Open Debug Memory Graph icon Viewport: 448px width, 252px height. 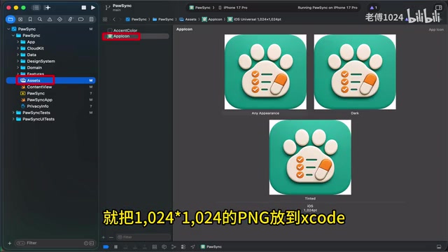174,247
